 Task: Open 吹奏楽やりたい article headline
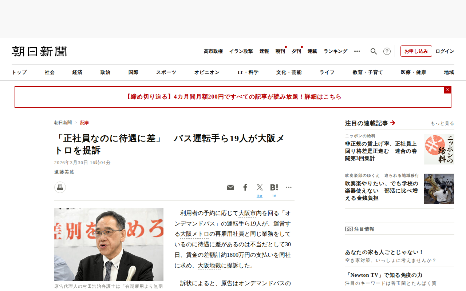[382, 191]
